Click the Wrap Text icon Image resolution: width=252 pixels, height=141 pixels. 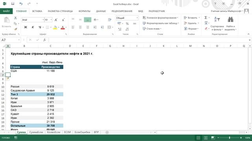[x=110, y=20]
